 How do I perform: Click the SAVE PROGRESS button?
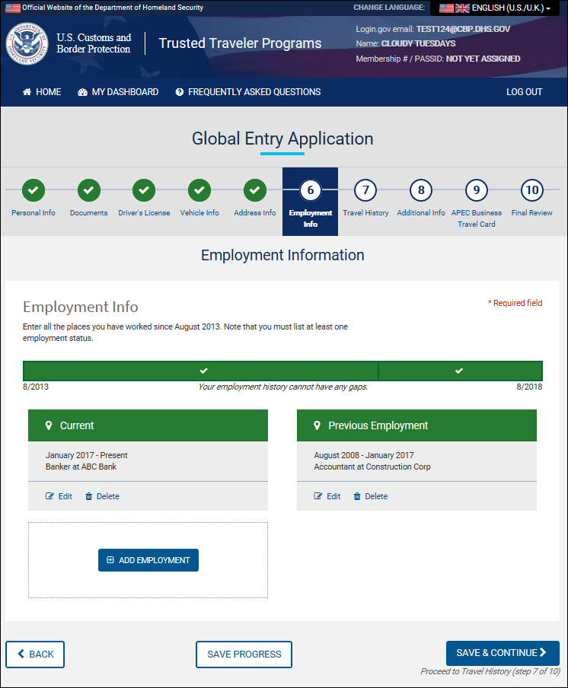coord(244,655)
